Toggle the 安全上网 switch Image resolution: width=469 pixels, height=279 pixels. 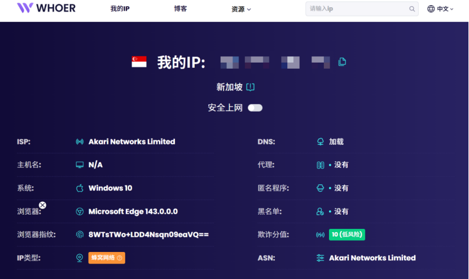[255, 108]
